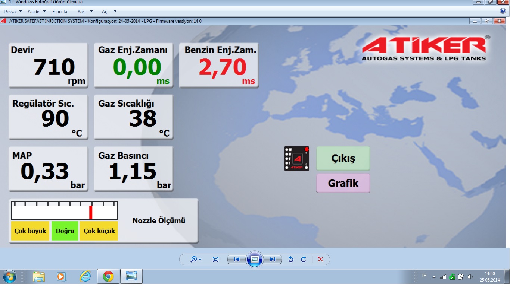Viewport: 510px width, 286px height.
Task: Open the Windows Start button
Action: click(9, 276)
